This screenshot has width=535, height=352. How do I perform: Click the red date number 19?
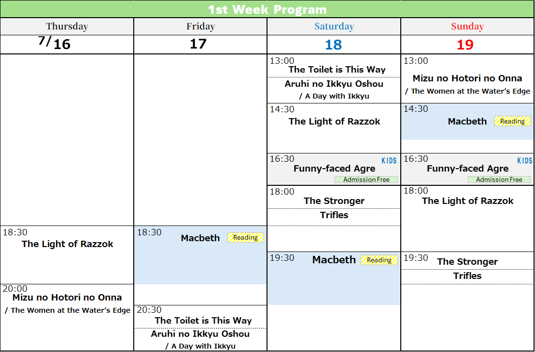(465, 45)
